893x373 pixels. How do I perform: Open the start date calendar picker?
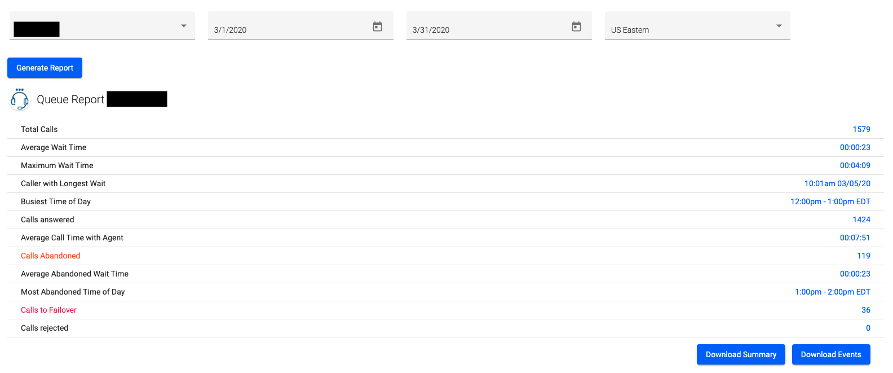tap(377, 26)
